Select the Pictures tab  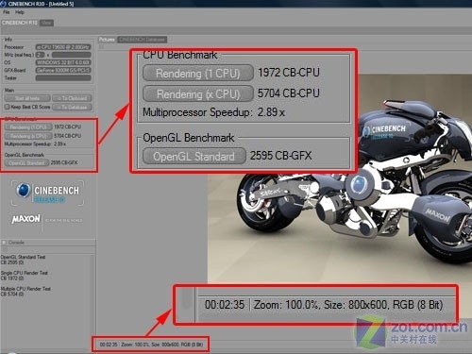tap(107, 40)
